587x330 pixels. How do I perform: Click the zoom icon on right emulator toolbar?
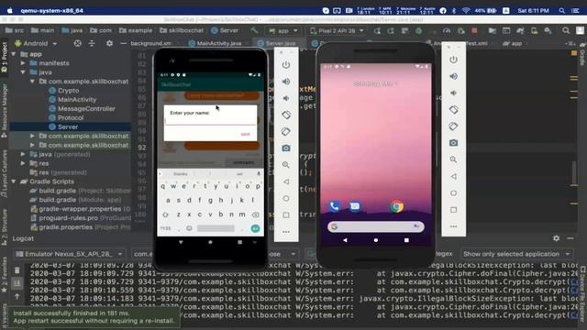point(453,159)
